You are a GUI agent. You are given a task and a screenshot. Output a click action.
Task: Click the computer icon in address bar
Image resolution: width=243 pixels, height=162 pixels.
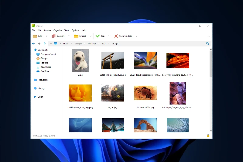click(x=56, y=43)
